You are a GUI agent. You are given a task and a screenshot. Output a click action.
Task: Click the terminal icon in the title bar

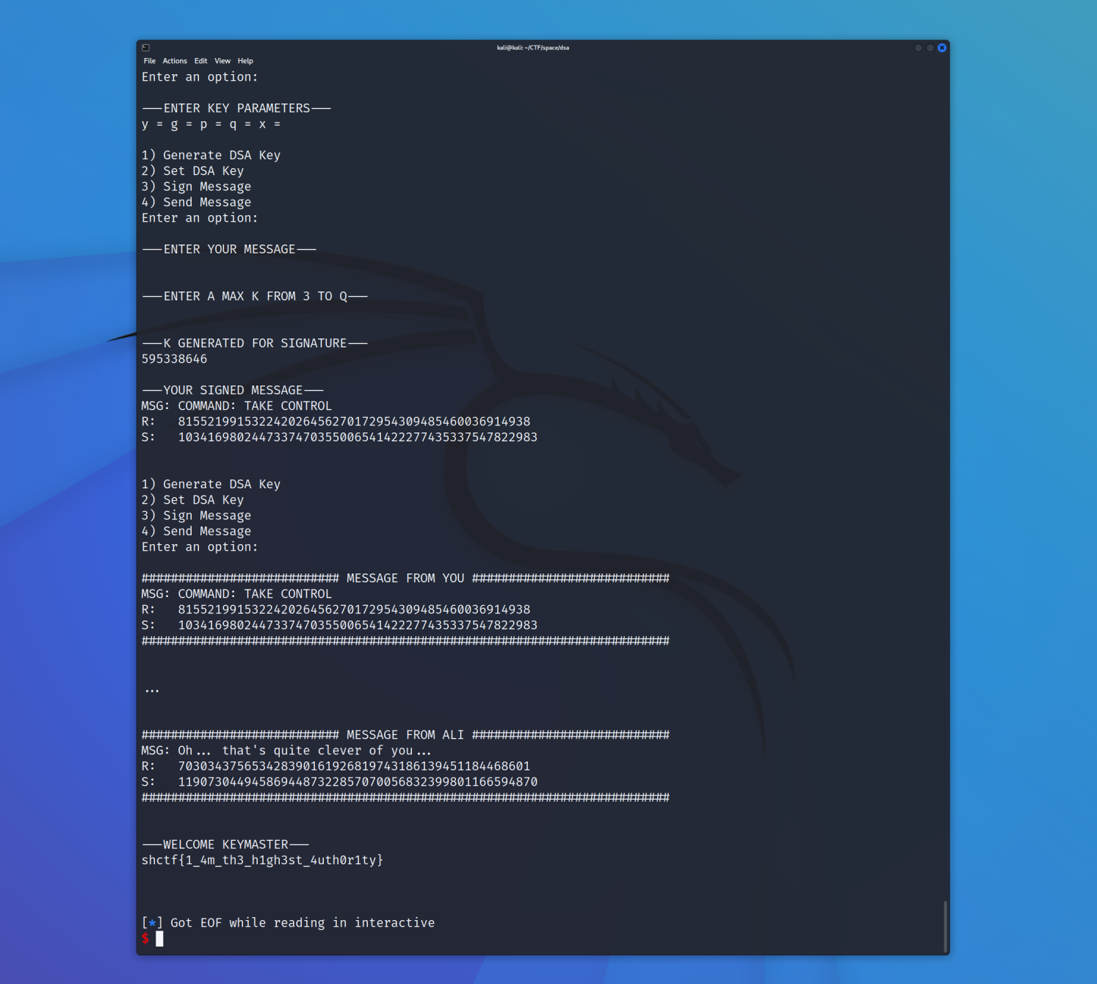(145, 48)
